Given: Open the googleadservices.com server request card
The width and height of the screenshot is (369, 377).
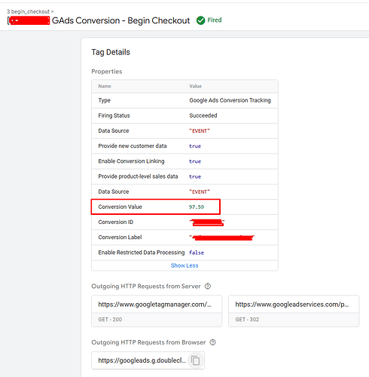Looking at the screenshot, I should [x=294, y=311].
